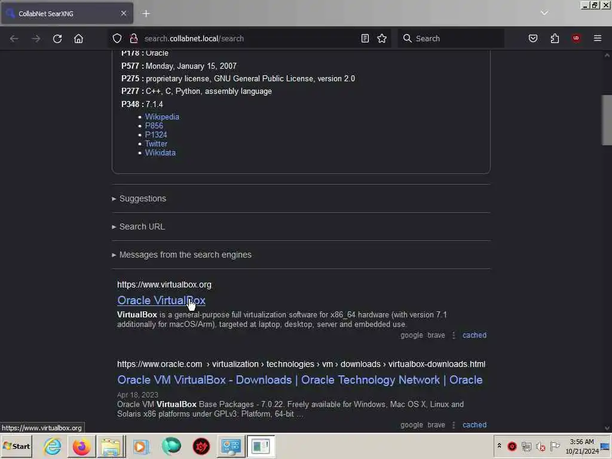Select the CollabNet SearXNG tab
This screenshot has height=459, width=612.
pyautogui.click(x=67, y=14)
